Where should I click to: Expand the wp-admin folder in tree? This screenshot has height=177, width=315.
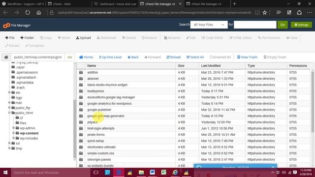tap(13, 128)
